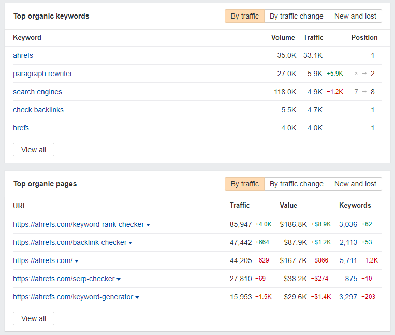Click the −1.2K traffic change for search engines
This screenshot has height=335, width=395.
335,92
